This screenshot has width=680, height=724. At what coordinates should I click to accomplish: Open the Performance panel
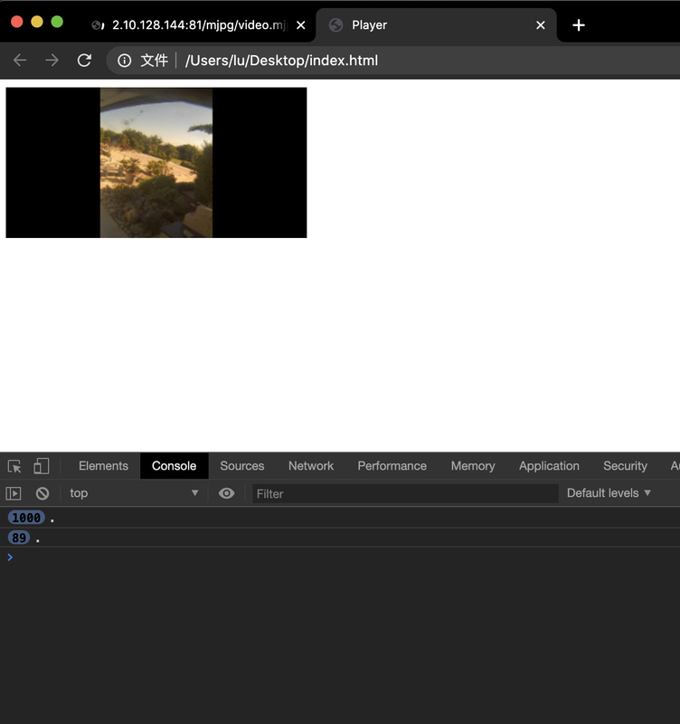392,466
